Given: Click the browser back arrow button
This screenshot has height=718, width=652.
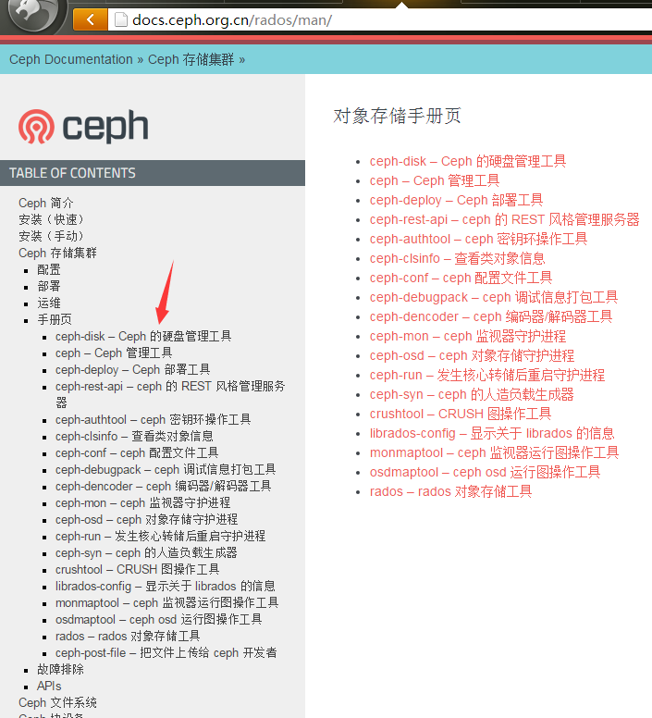Looking at the screenshot, I should click(x=90, y=19).
